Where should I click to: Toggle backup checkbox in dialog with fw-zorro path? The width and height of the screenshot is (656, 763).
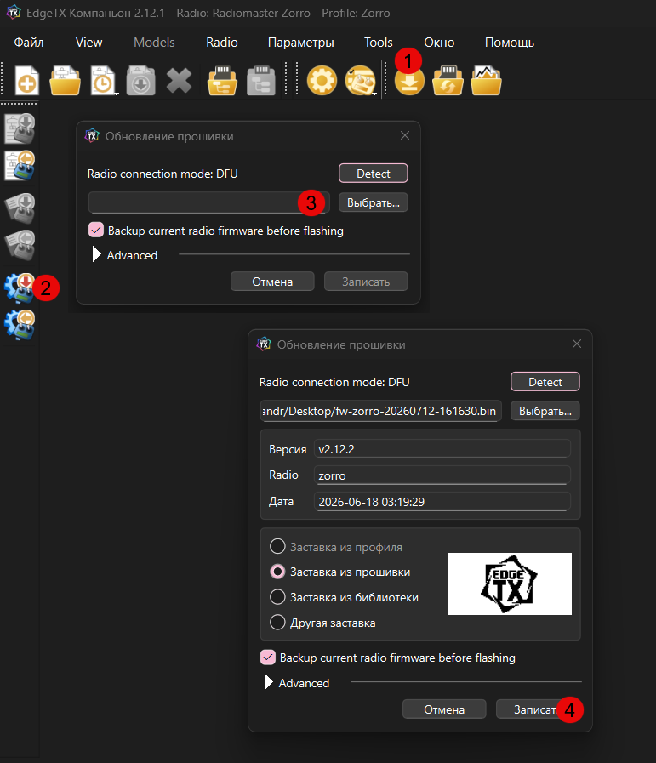click(268, 657)
